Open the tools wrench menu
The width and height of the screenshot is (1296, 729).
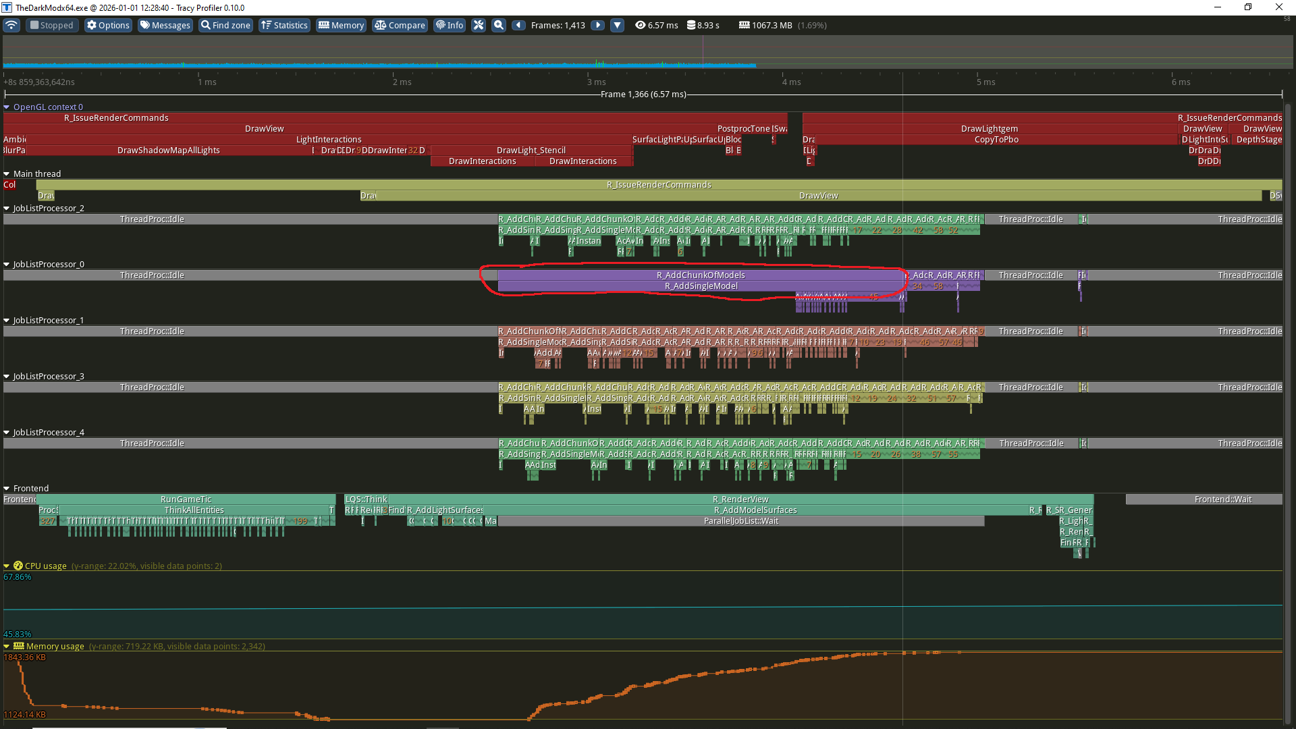[479, 25]
